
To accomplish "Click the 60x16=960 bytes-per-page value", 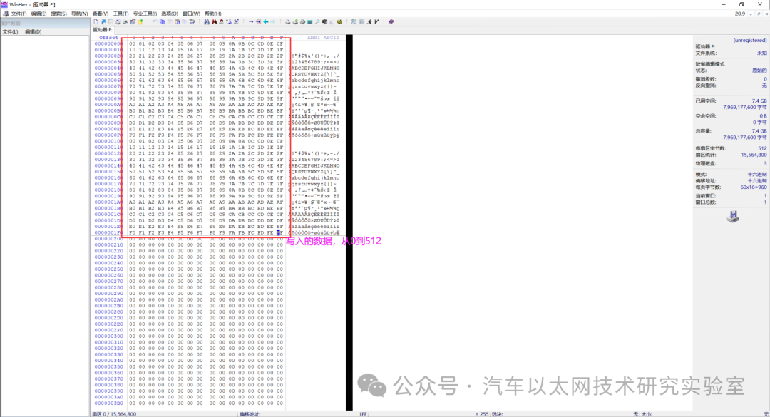I will tap(754, 187).
